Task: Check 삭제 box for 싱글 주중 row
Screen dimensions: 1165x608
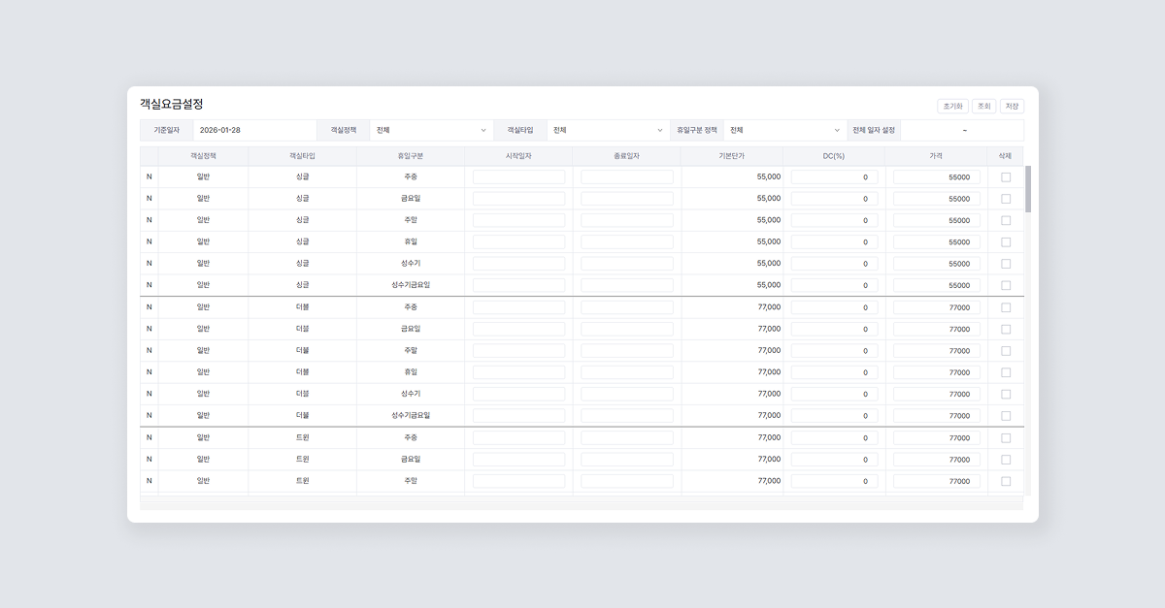Action: point(1006,177)
